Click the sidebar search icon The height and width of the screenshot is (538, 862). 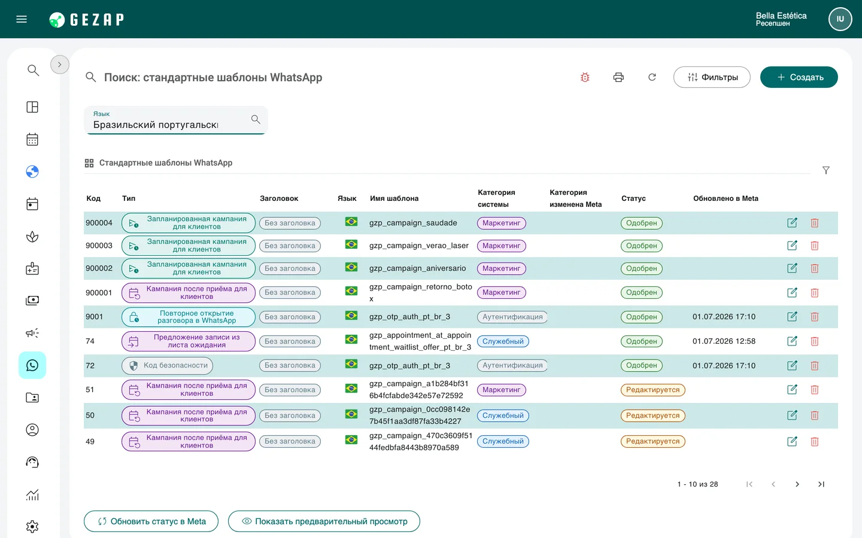tap(33, 70)
